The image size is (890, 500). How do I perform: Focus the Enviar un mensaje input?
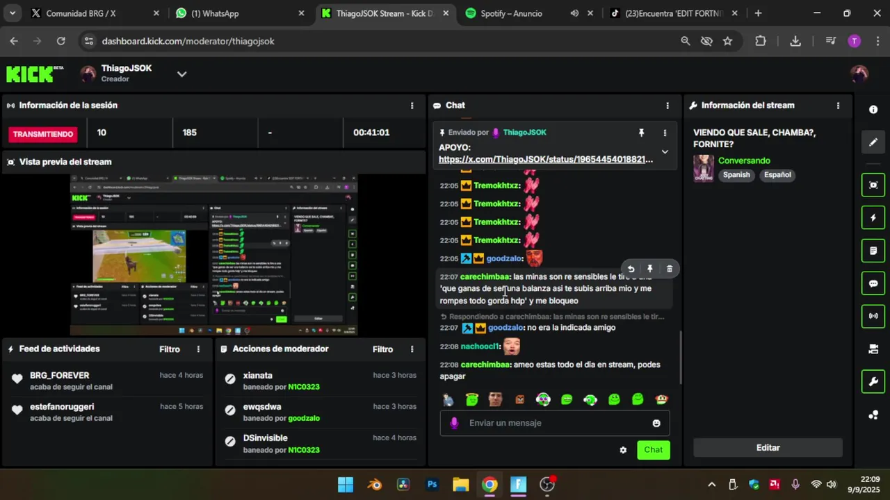(555, 423)
